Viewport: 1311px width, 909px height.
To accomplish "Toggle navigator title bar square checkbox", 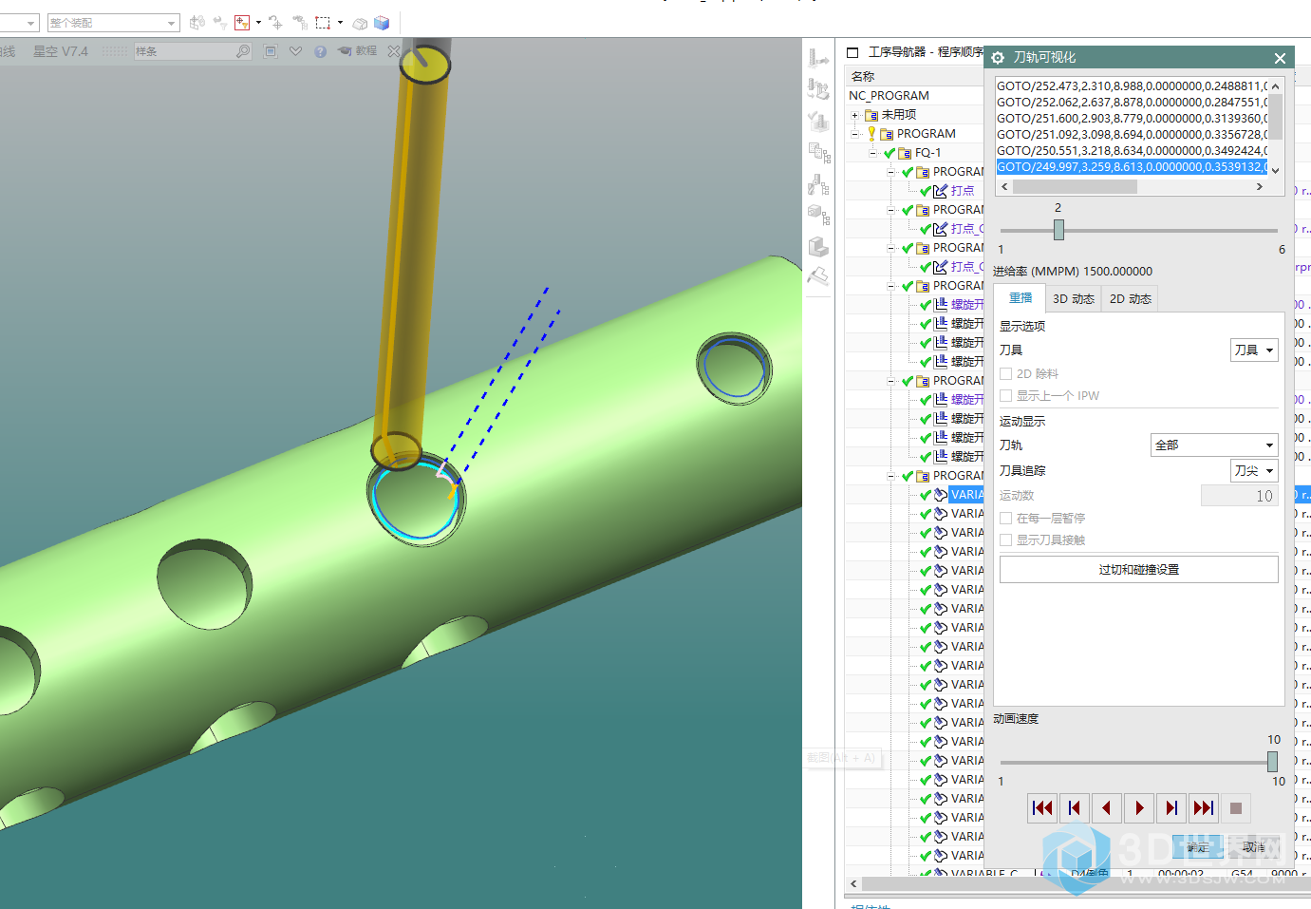I will coord(852,52).
